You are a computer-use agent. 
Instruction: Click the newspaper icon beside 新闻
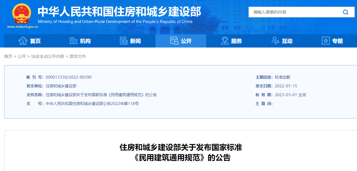[124, 41]
